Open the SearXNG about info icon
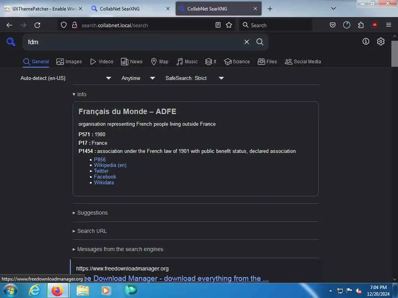398x298 pixels. coord(366,41)
